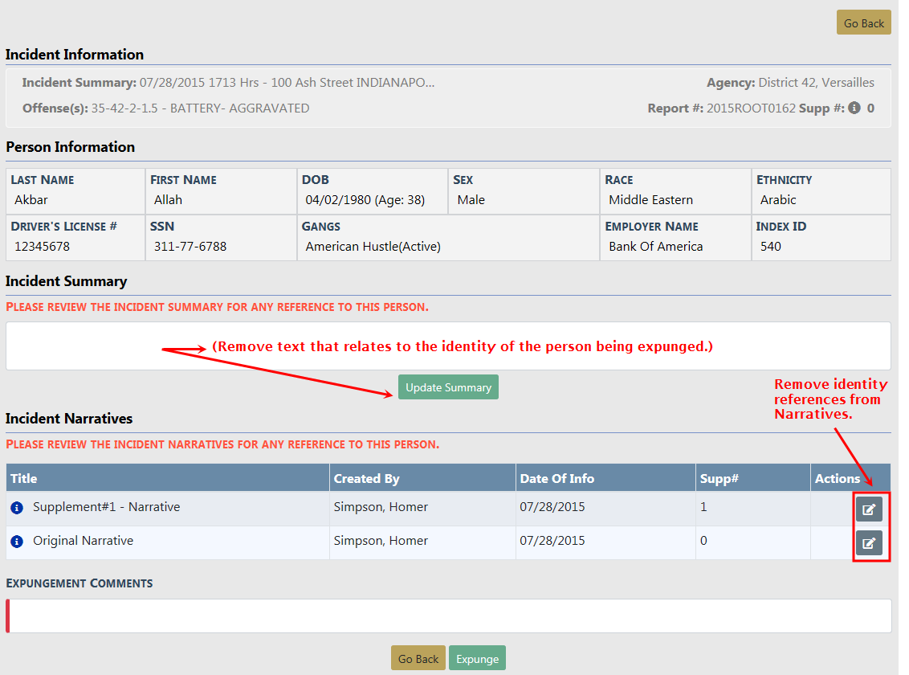Click the Title column header
Viewport: 909px width, 675px height.
pyautogui.click(x=24, y=478)
